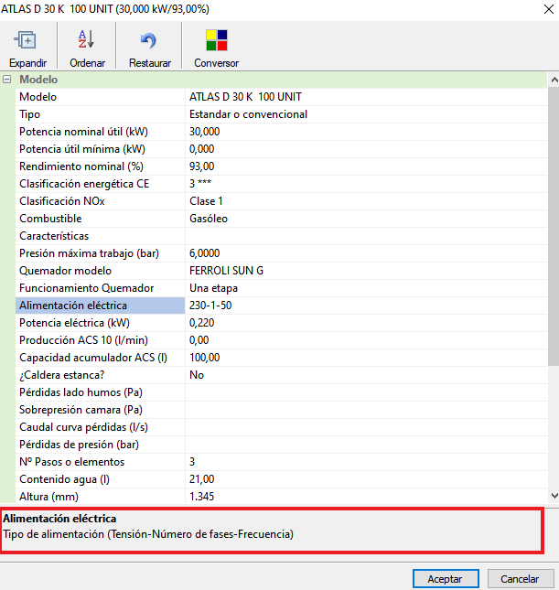Screen dimensions: 559x590
Task: Click the scrollbar up arrow
Action: (554, 80)
